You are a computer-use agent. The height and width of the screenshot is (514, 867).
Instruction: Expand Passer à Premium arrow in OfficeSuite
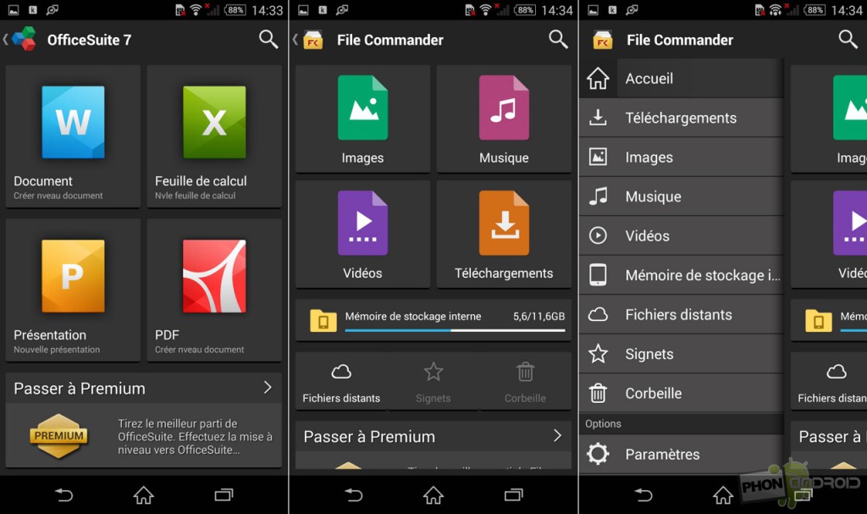coord(268,387)
